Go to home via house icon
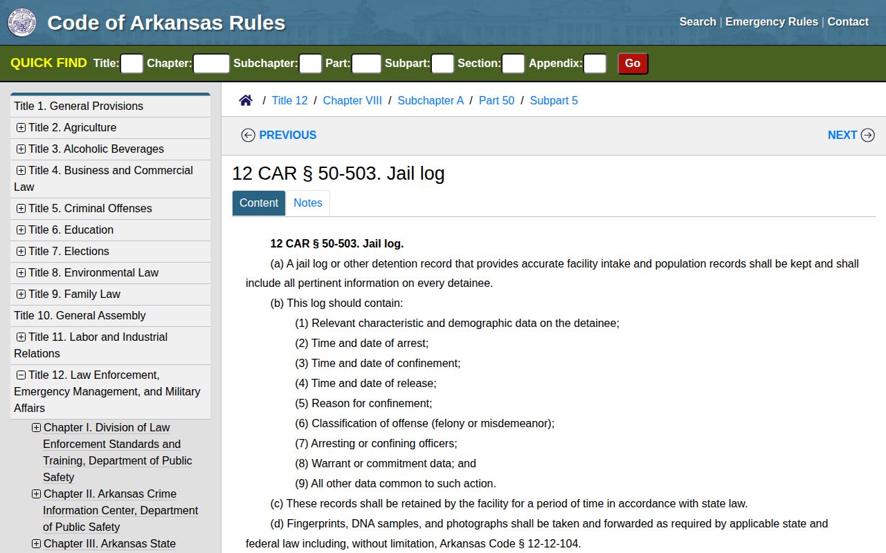The width and height of the screenshot is (886, 553). (246, 100)
